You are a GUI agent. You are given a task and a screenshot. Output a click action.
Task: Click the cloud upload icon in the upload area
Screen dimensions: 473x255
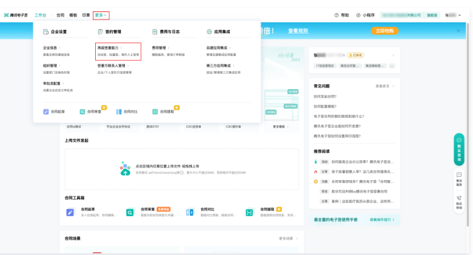point(126,168)
